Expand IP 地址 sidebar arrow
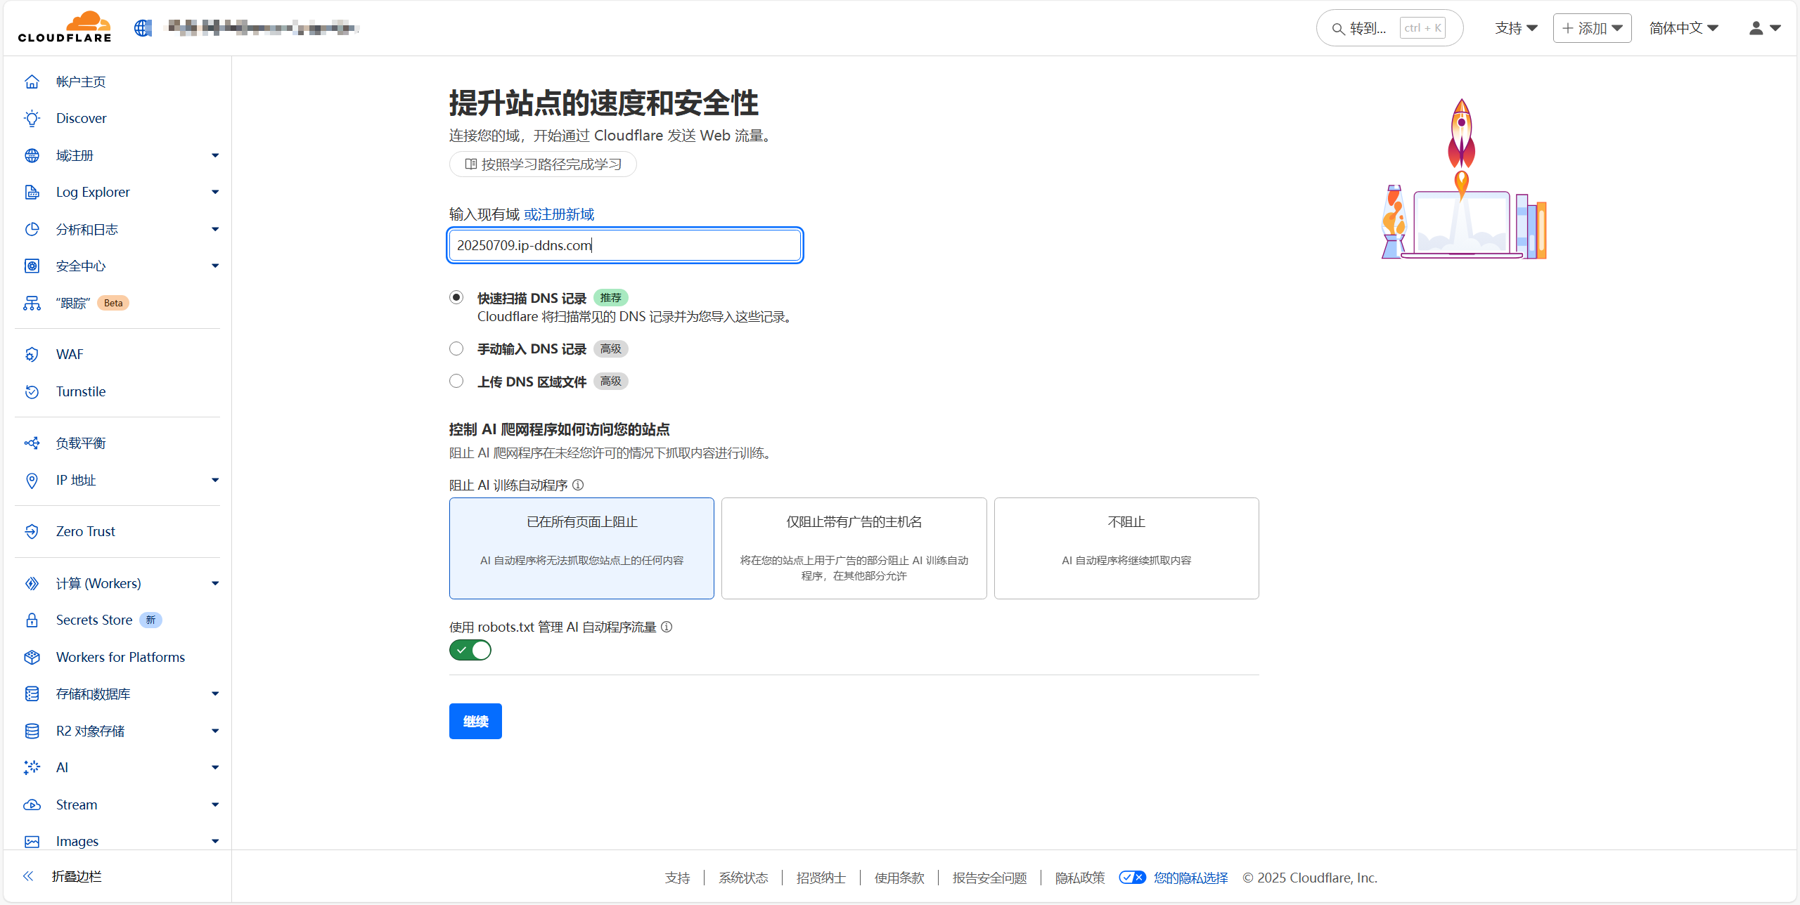 click(x=215, y=480)
